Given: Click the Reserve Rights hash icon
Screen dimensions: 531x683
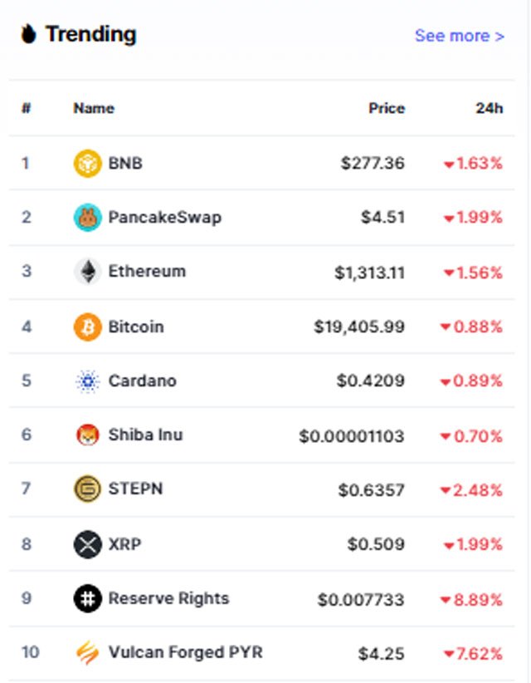Looking at the screenshot, I should click(x=87, y=598).
